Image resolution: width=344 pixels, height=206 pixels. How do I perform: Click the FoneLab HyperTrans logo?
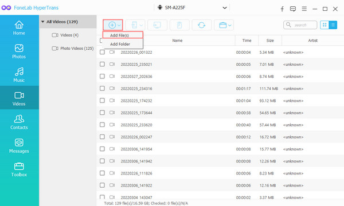[6, 8]
